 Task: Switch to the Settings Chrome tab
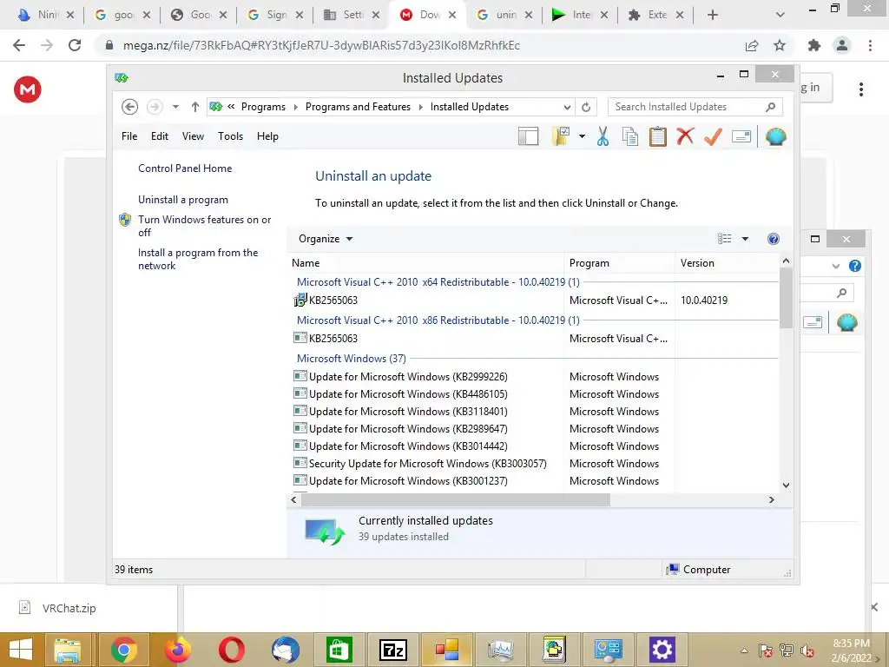point(351,15)
